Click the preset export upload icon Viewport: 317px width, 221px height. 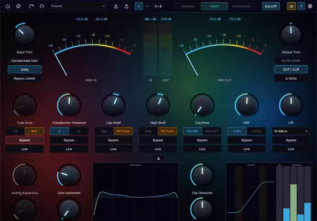[126, 6]
